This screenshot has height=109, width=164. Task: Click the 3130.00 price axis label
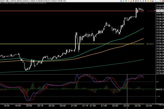click(x=160, y=43)
